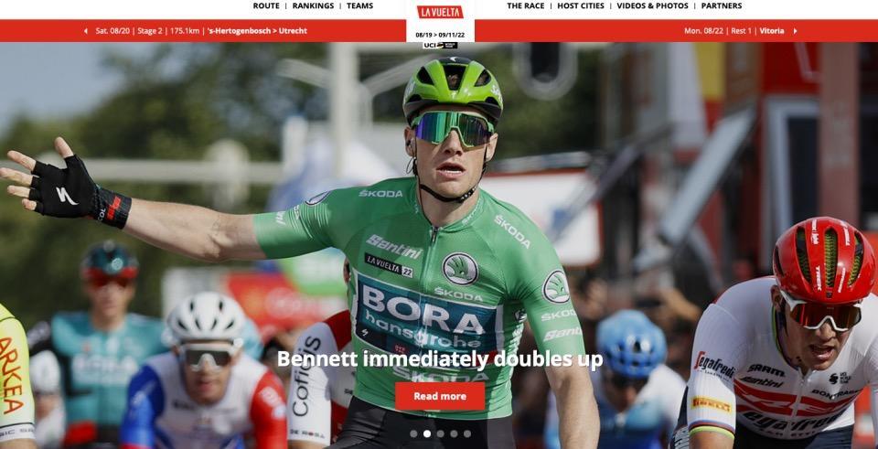Open the RANKINGS menu
Viewport: 878px width, 449px height.
click(313, 6)
